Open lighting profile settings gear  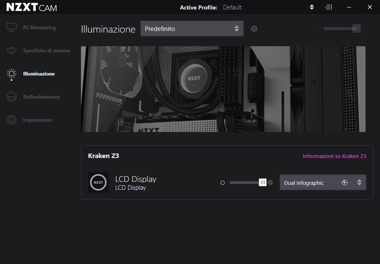254,29
